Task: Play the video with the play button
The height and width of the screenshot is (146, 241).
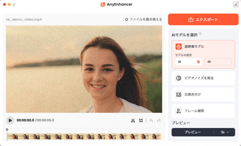Action: (x=10, y=120)
